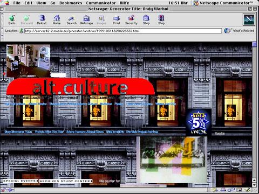Viewport: 259px width, 194px height.
Task: Open the Bookmarks menu
Action: (71, 3)
